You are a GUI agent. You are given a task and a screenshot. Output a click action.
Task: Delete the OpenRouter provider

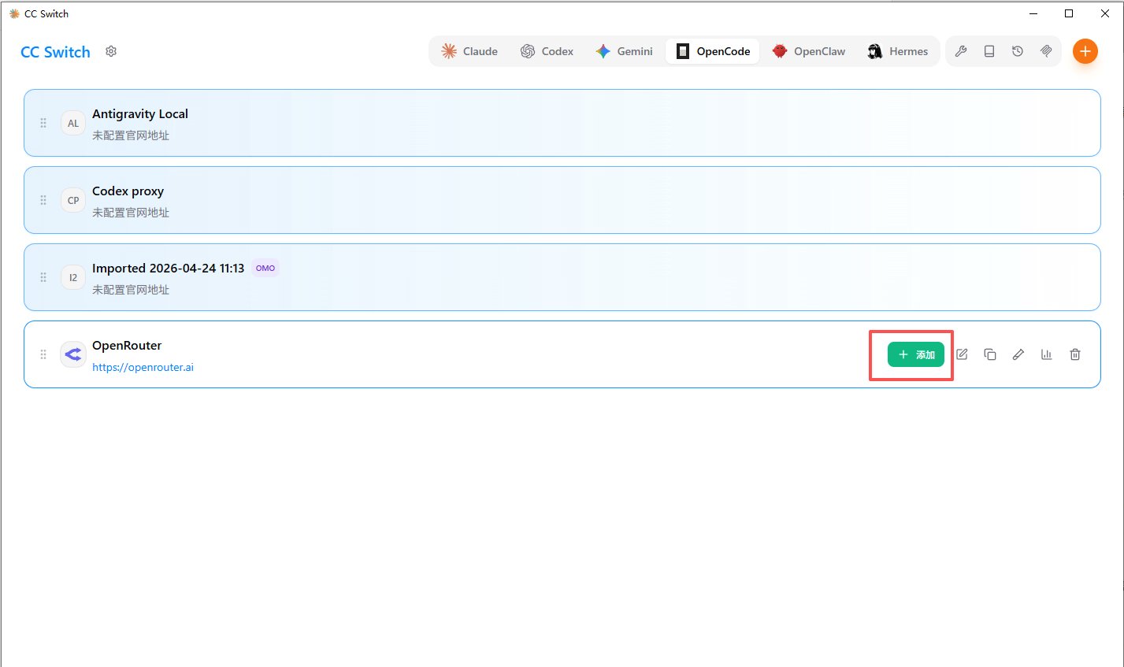click(x=1075, y=354)
